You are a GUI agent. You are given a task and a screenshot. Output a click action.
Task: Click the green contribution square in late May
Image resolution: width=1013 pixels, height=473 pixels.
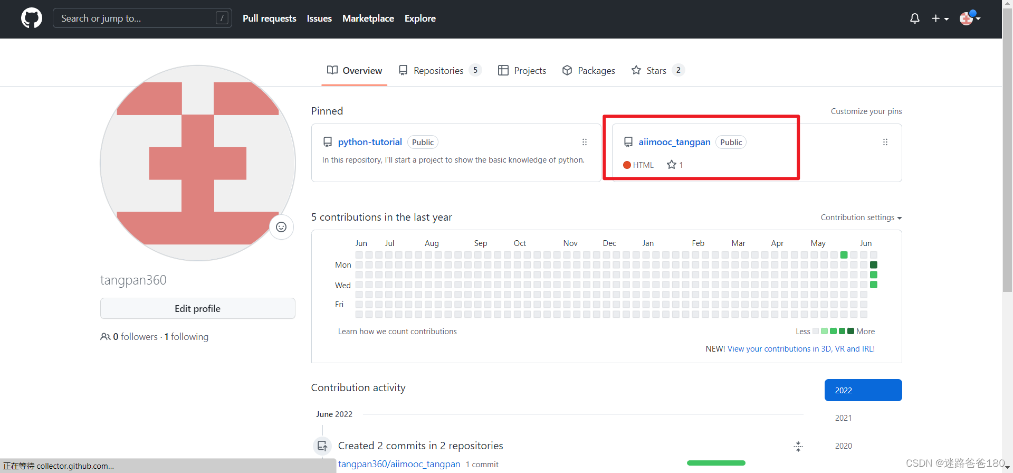coord(844,255)
